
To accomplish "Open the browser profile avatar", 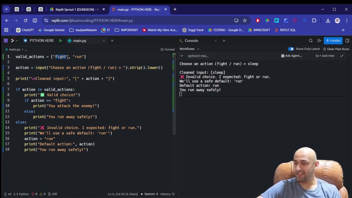I will [x=337, y=20].
